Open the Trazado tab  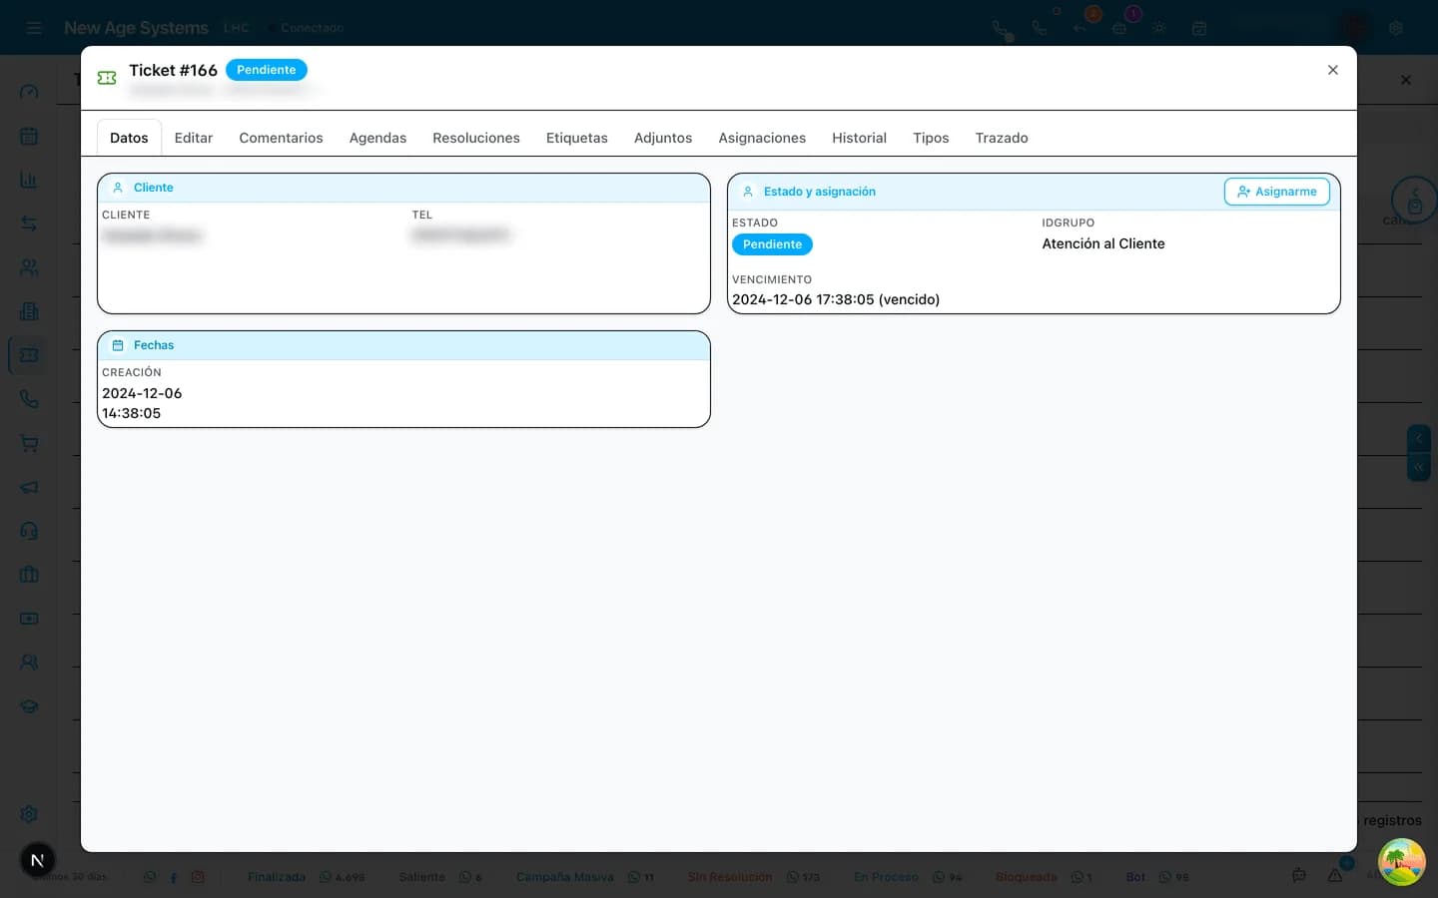pyautogui.click(x=1002, y=138)
